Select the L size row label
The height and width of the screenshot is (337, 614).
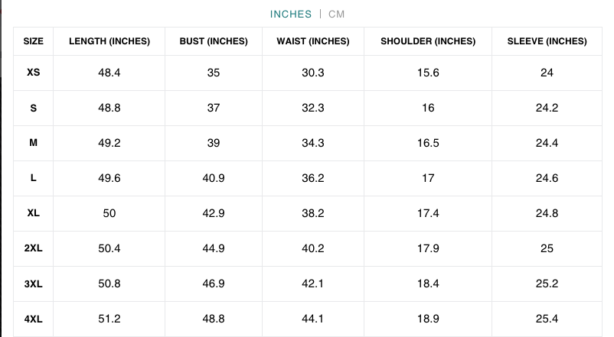34,178
